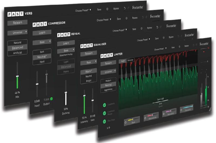Switch to the FAST tab in the Limiter view
Image resolution: width=216 pixels, height=143 pixels.
point(123,61)
